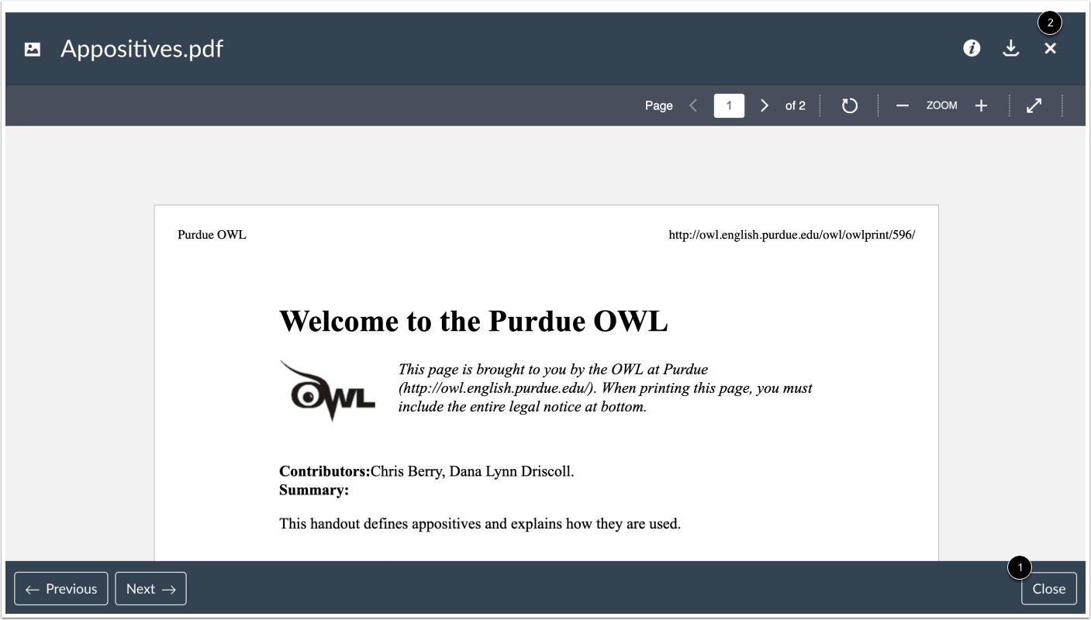Open the file info panel icon
The width and height of the screenshot is (1091, 620).
[972, 49]
